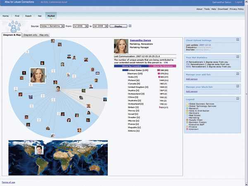Open the Privacy Policy link

click(236, 9)
